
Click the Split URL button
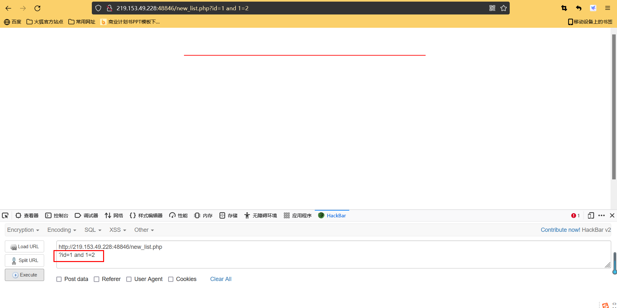(24, 260)
